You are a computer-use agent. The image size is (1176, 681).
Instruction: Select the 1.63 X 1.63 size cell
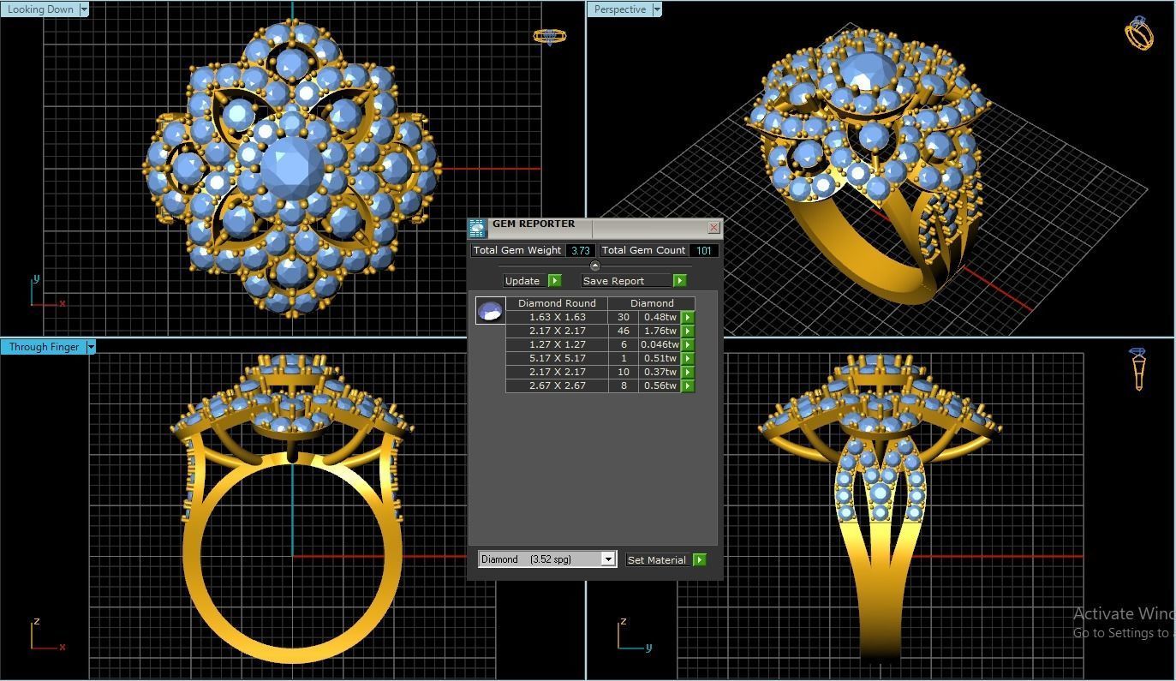click(558, 317)
